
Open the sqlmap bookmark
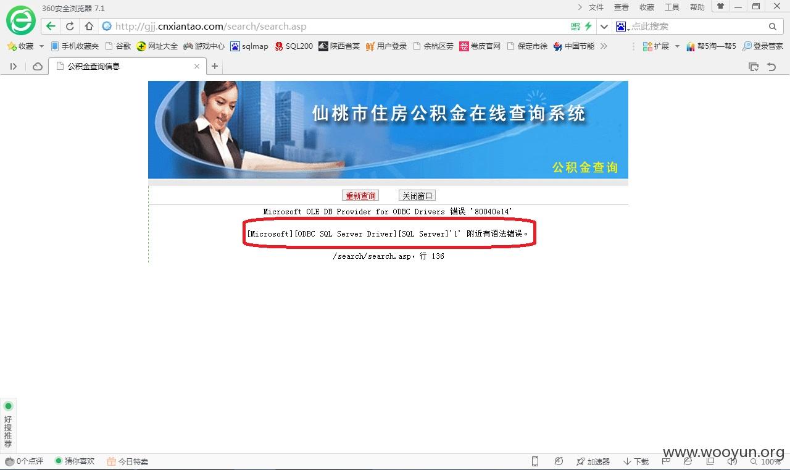[249, 46]
